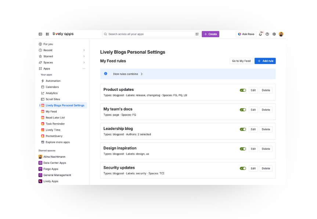317x219 pixels.
Task: Click the Automation lightning icon
Action: tap(43, 81)
